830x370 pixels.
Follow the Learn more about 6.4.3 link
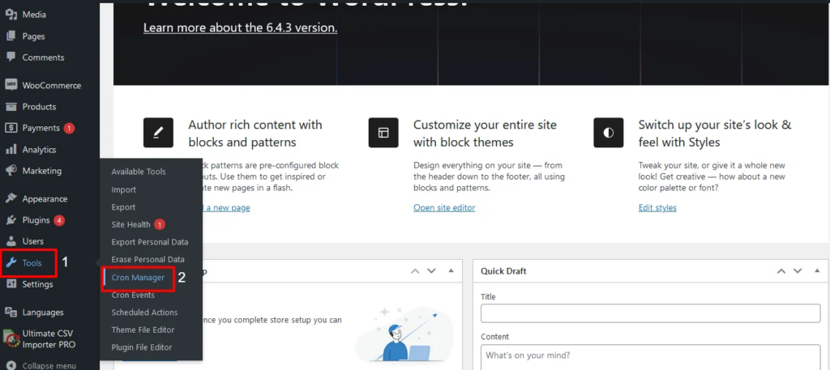[240, 28]
